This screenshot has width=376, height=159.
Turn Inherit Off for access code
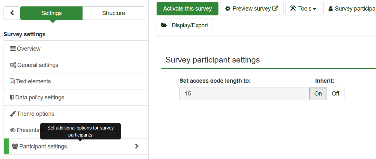tap(335, 94)
